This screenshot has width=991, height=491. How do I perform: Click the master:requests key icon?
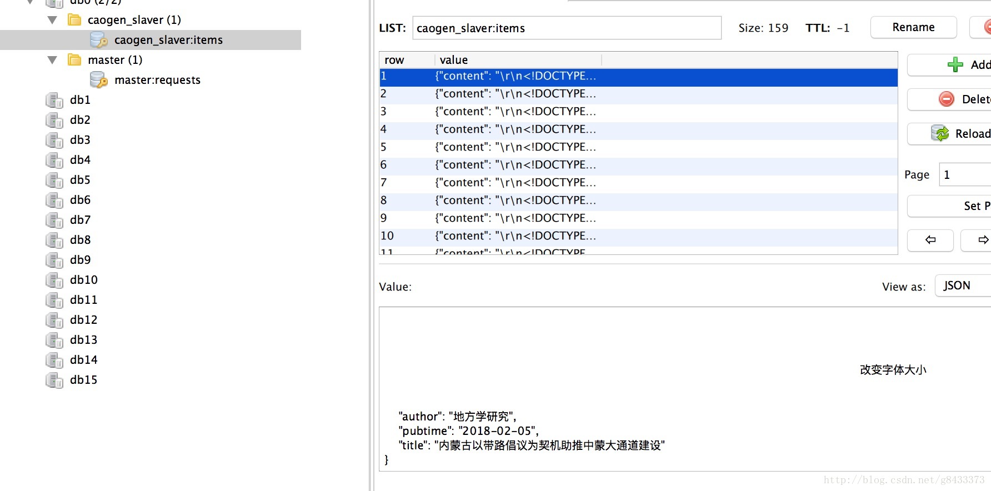tap(99, 80)
